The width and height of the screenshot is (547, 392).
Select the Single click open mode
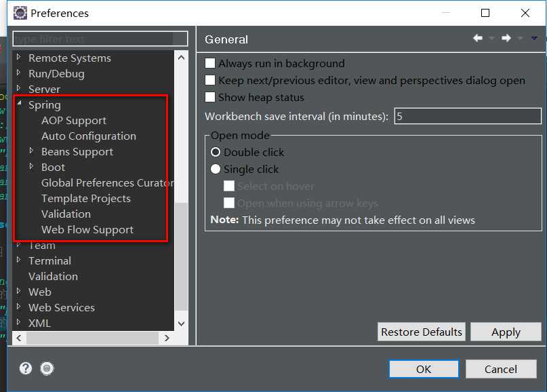(216, 169)
